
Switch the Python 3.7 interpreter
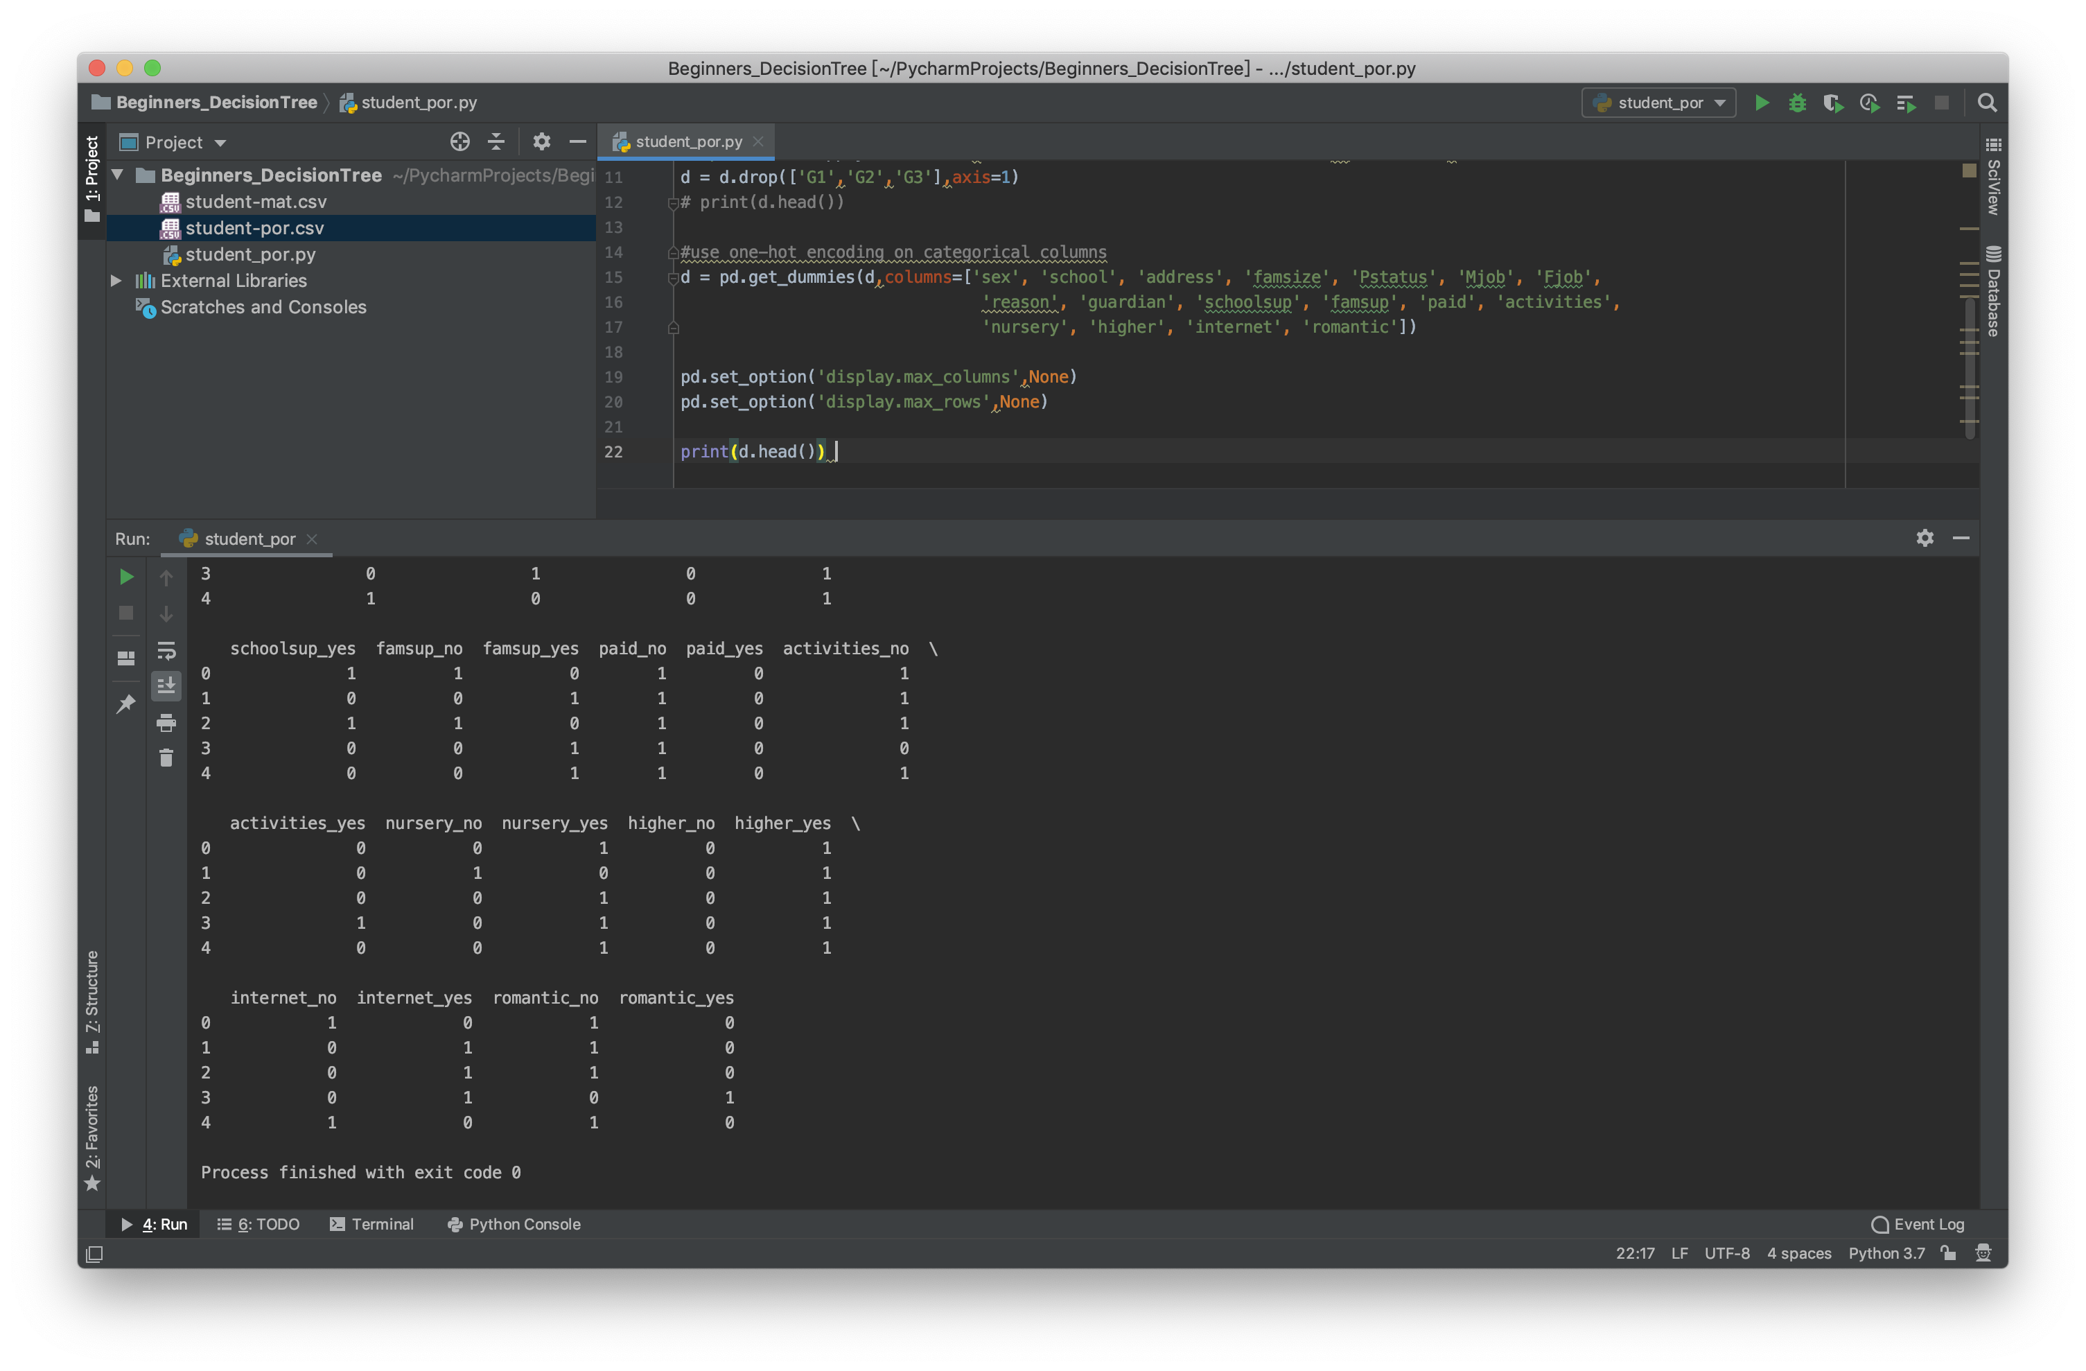(1886, 1254)
